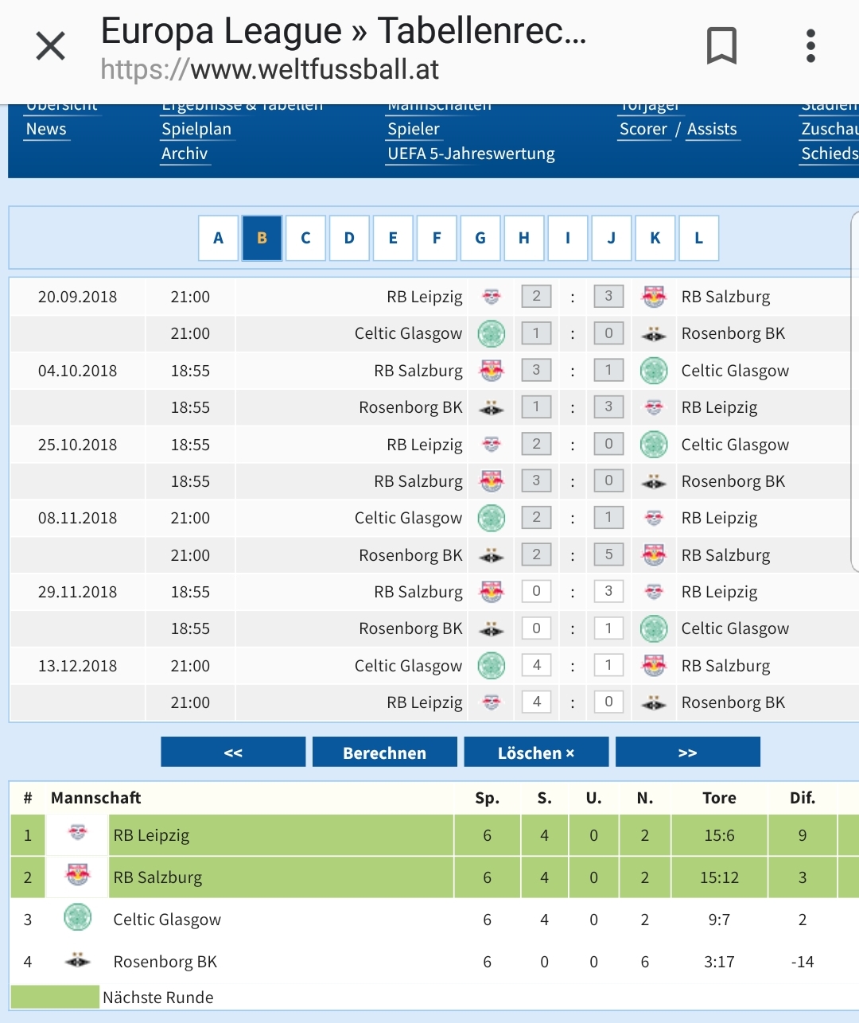The width and height of the screenshot is (859, 1023).
Task: Click RB Salzburg logo in Rosenborg vs Salzburg match
Action: pos(654,554)
